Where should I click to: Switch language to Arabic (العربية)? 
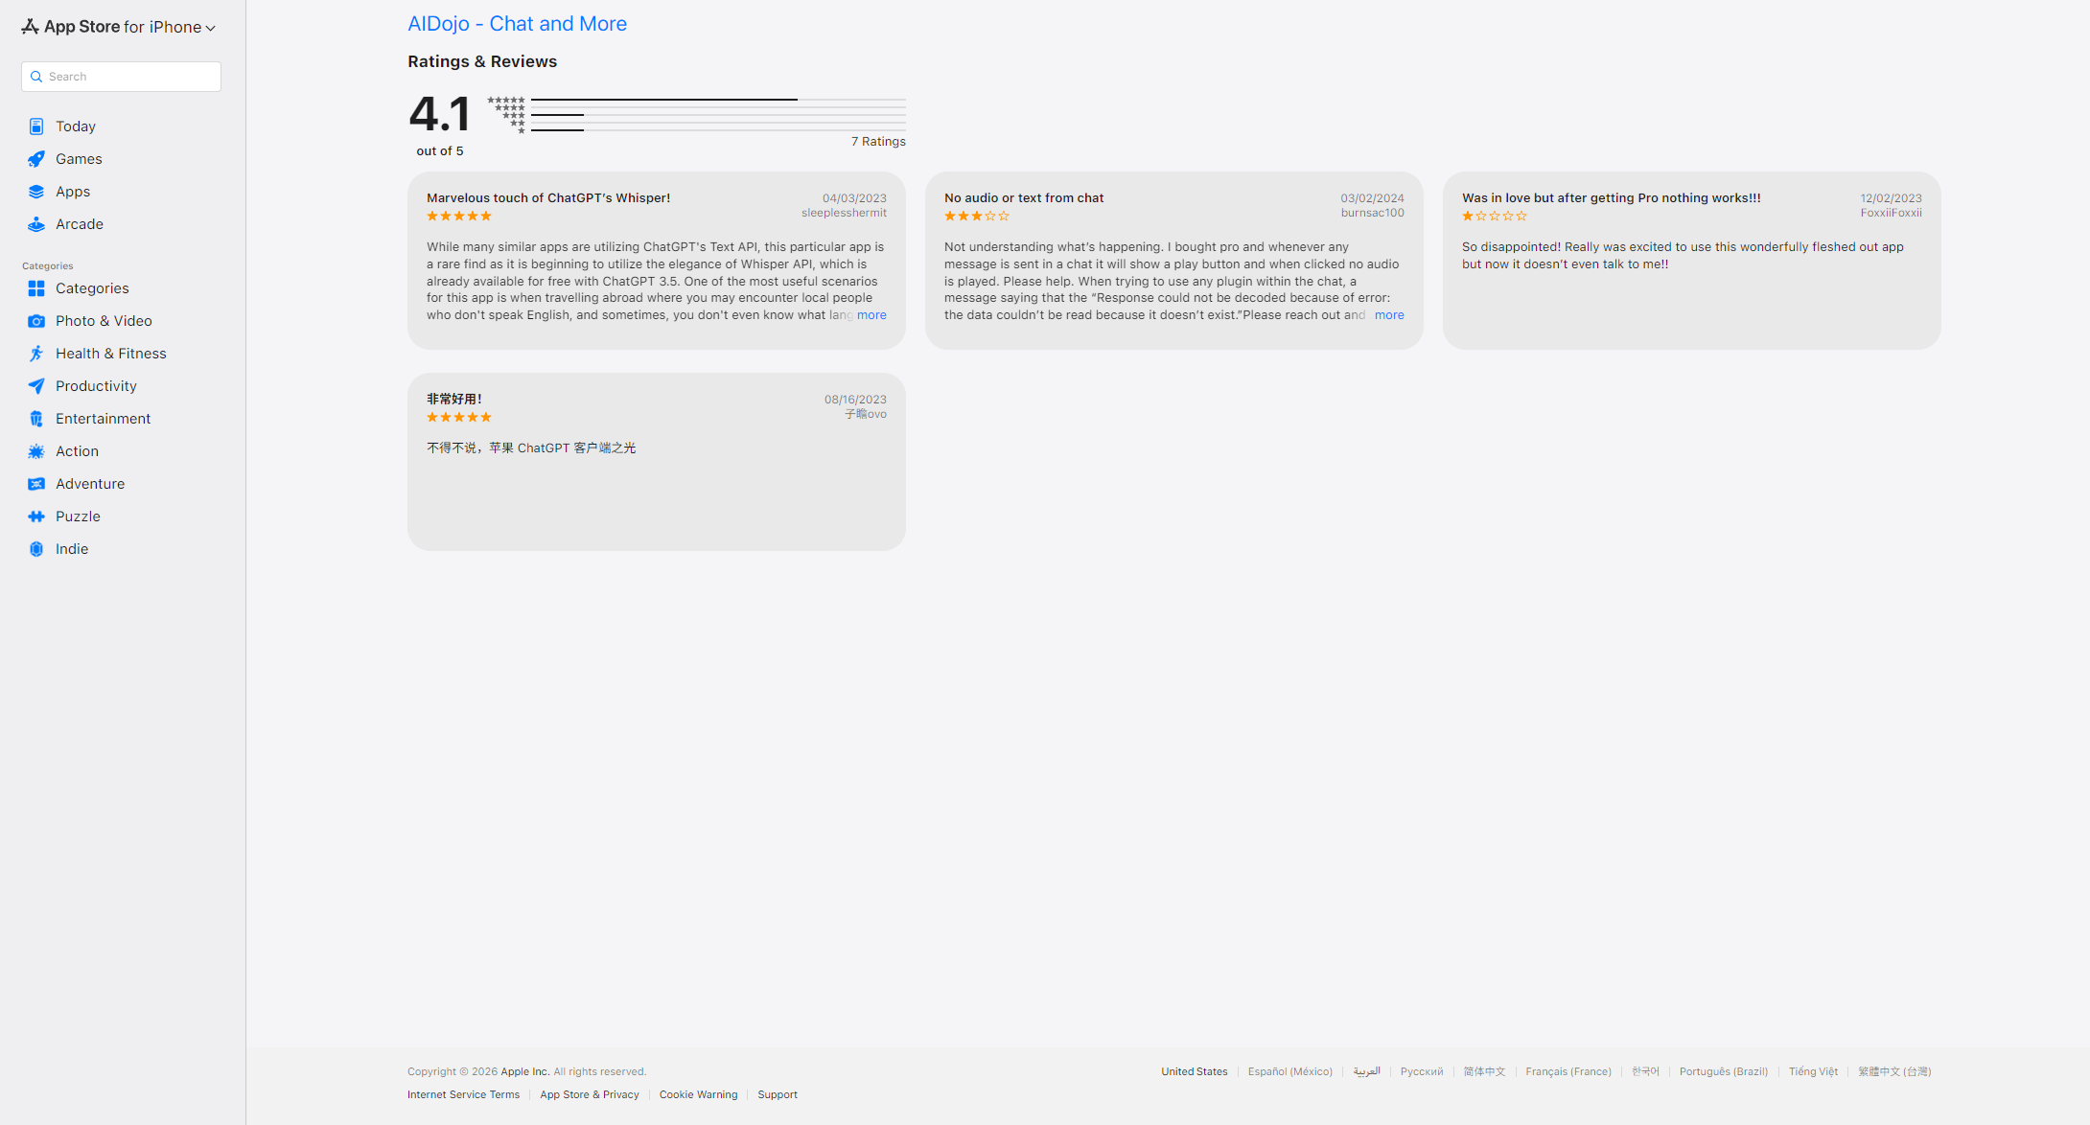click(x=1366, y=1071)
